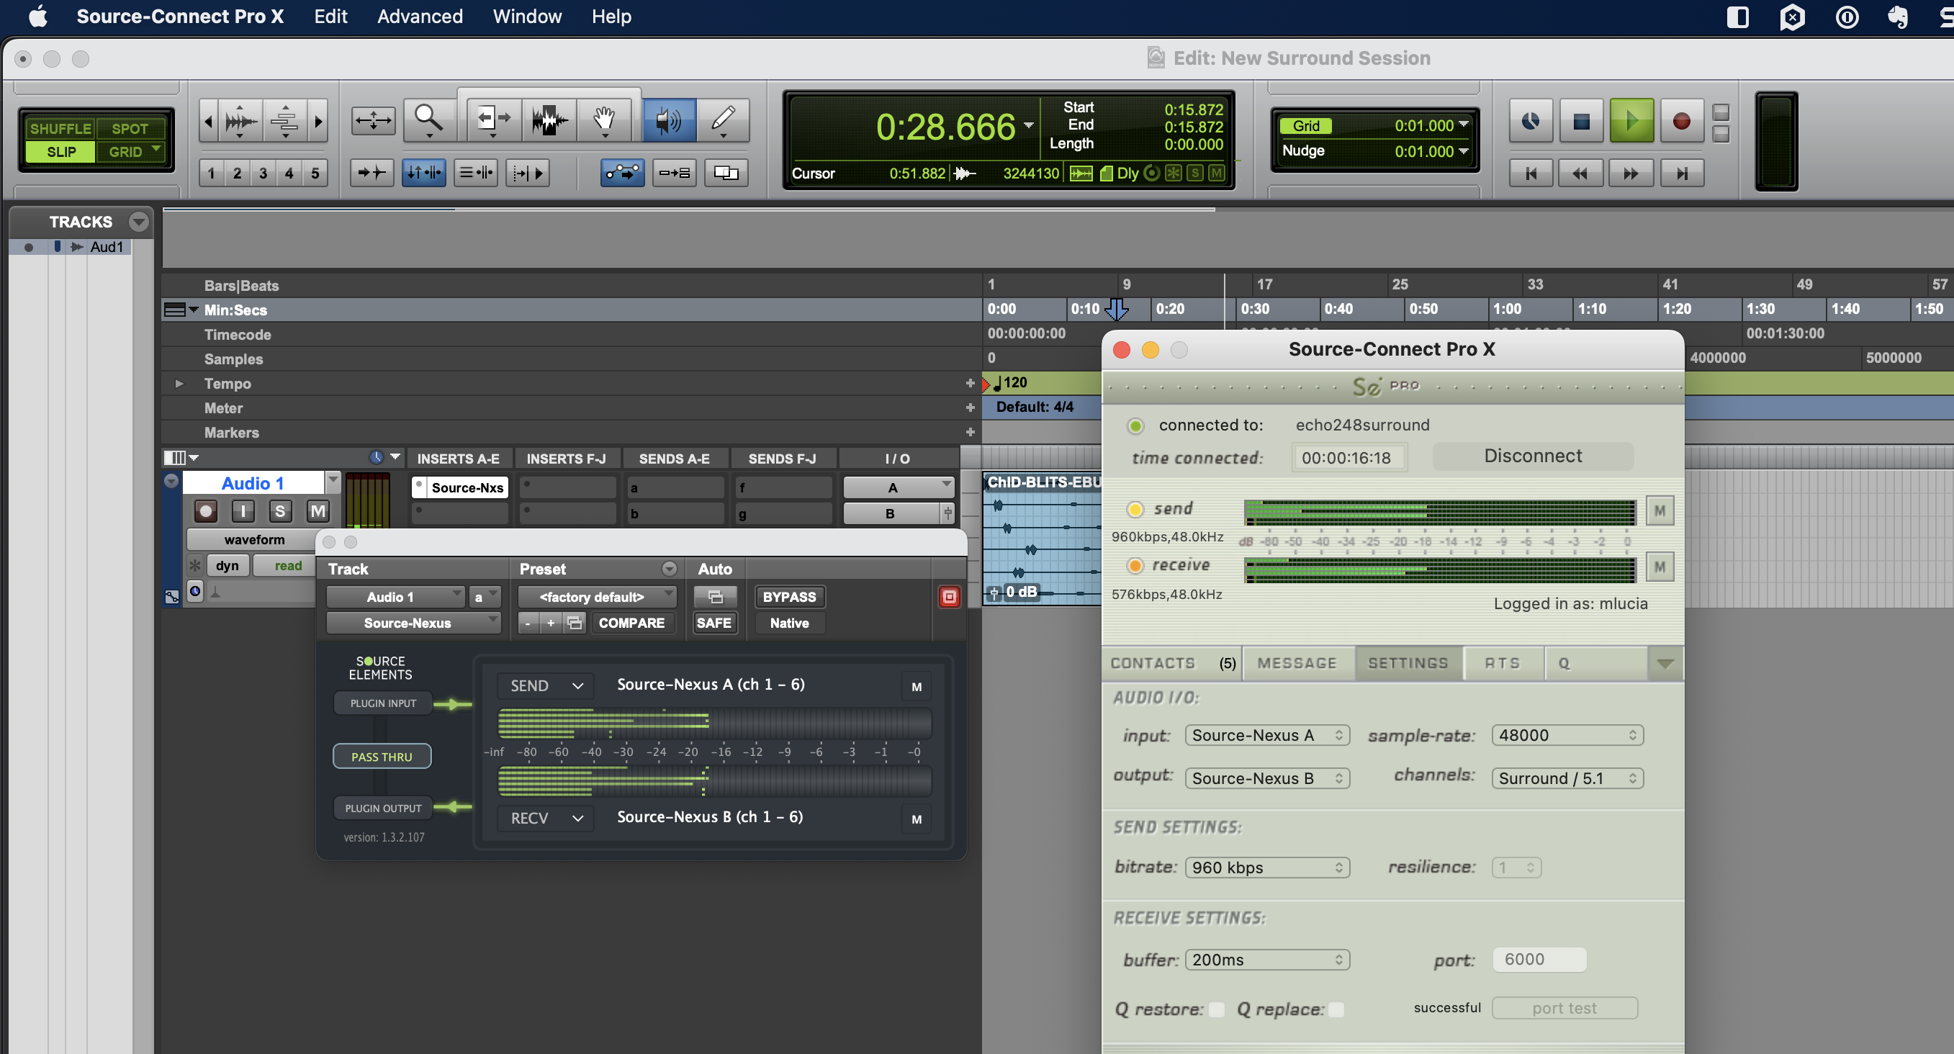Open the bitrate 960 kbps dropdown

(x=1266, y=868)
